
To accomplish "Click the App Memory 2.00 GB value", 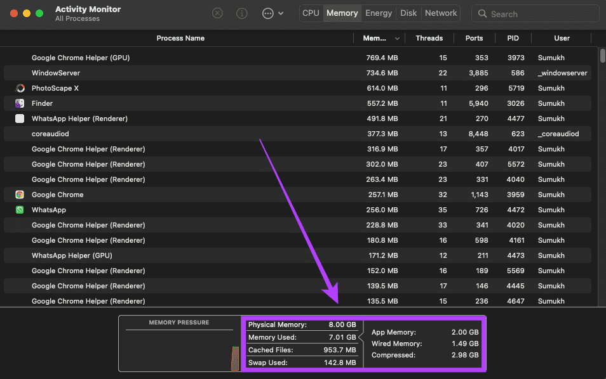I will click(465, 332).
